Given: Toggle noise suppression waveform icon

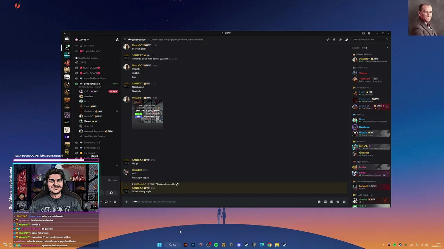Looking at the screenshot, I should [x=110, y=180].
